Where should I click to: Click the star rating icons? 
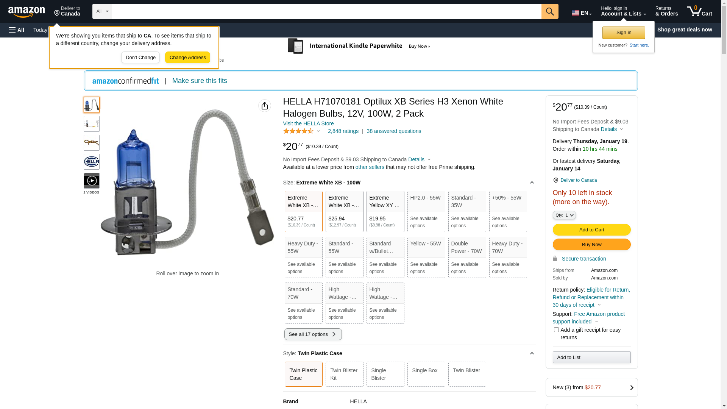(x=298, y=131)
